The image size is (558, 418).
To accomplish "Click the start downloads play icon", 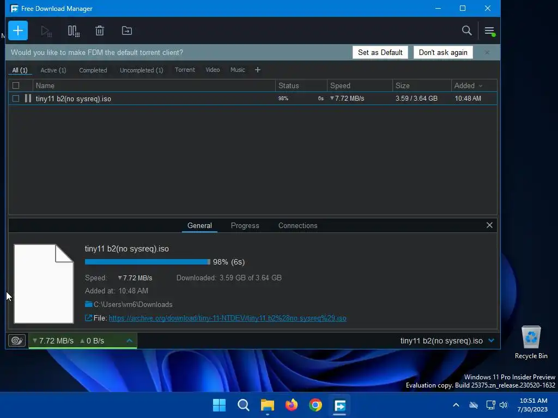I will (46, 31).
